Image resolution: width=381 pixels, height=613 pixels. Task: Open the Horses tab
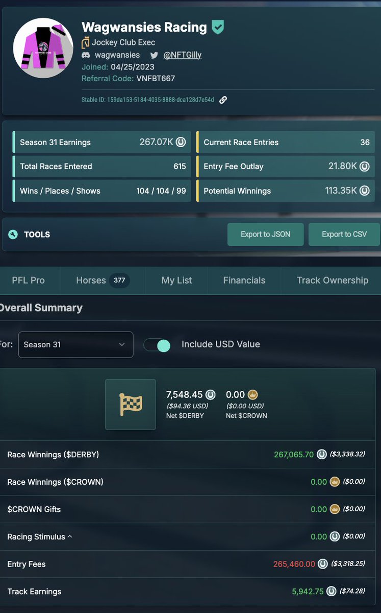[x=103, y=280]
